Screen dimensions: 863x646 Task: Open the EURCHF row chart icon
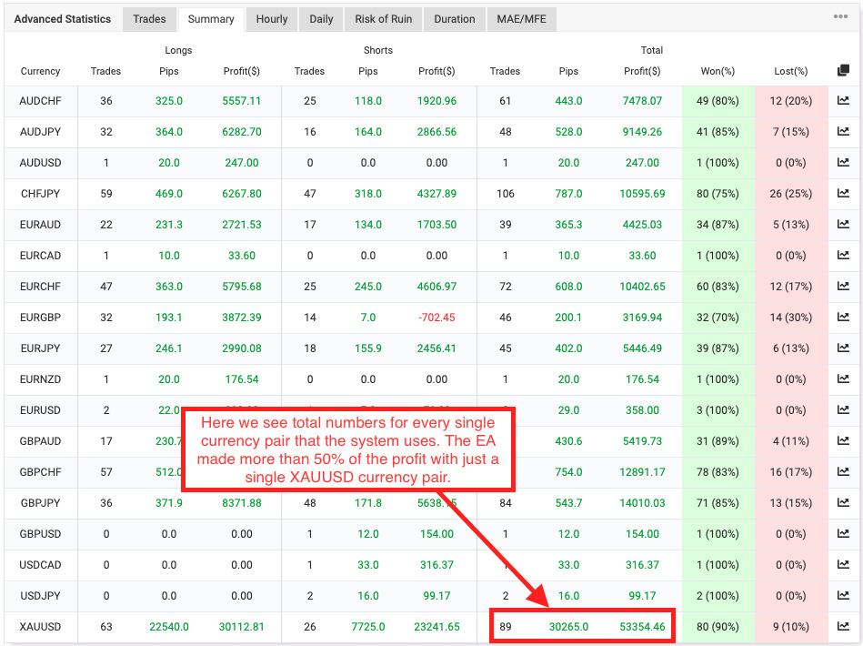(x=843, y=286)
